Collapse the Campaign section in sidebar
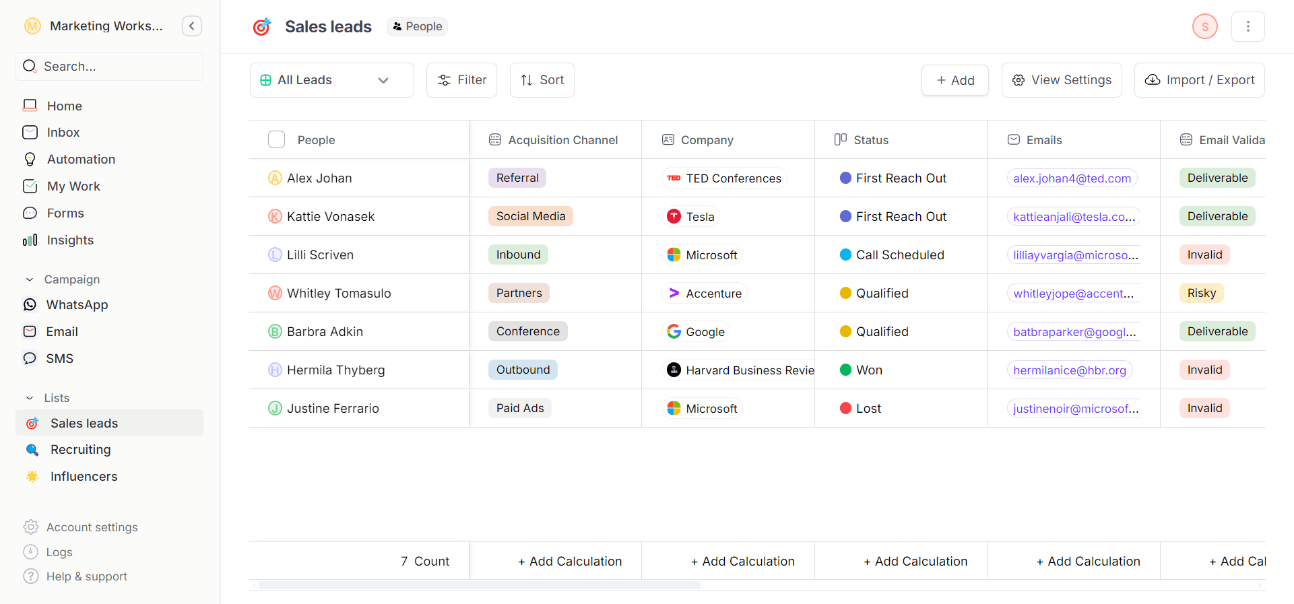 pyautogui.click(x=30, y=279)
